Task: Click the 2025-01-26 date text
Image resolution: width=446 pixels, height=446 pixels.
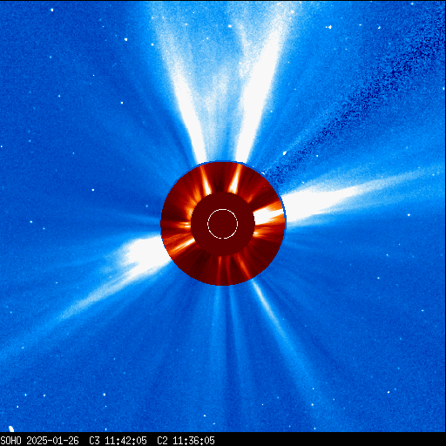Action: tap(52, 441)
